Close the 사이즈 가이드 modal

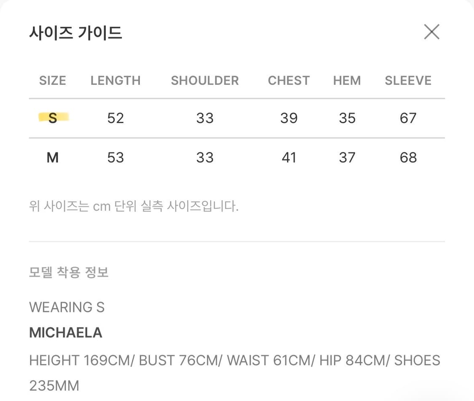(431, 32)
